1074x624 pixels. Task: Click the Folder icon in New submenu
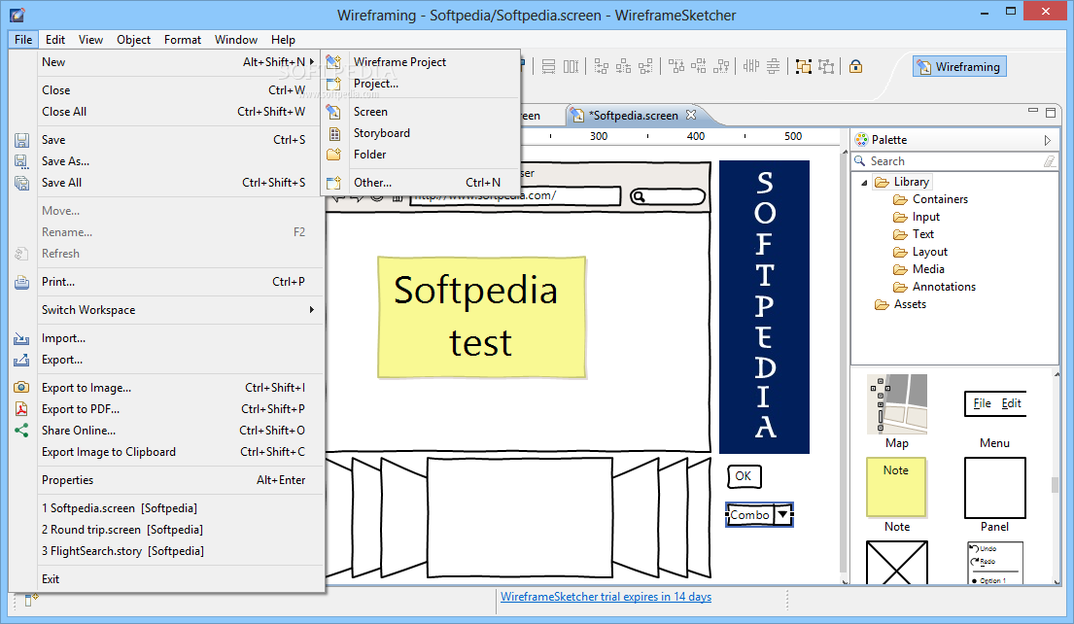(x=333, y=155)
